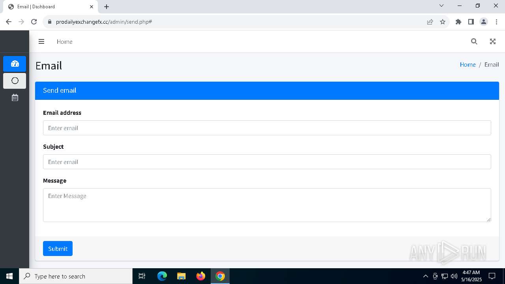This screenshot has height=284, width=505.
Task: Click the browser address bar URL
Action: point(104,22)
